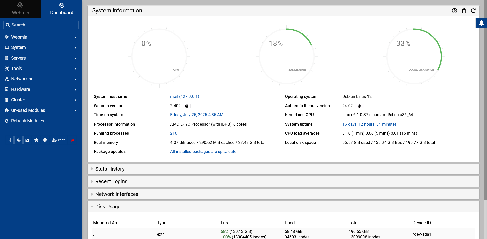This screenshot has height=239, width=487.
Task: Open the link showing 210 running processes
Action: 174,133
